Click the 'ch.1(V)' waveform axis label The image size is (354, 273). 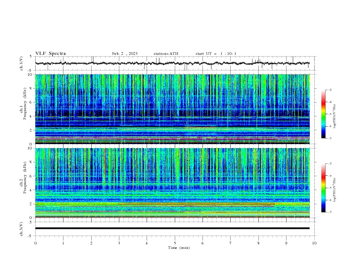(x=21, y=63)
